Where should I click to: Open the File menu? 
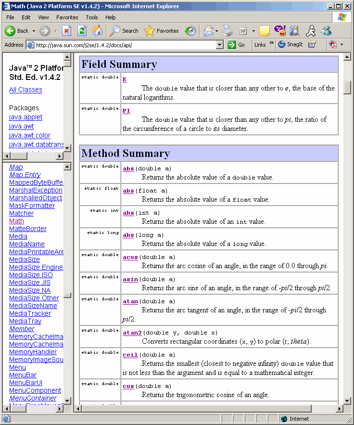(10, 17)
